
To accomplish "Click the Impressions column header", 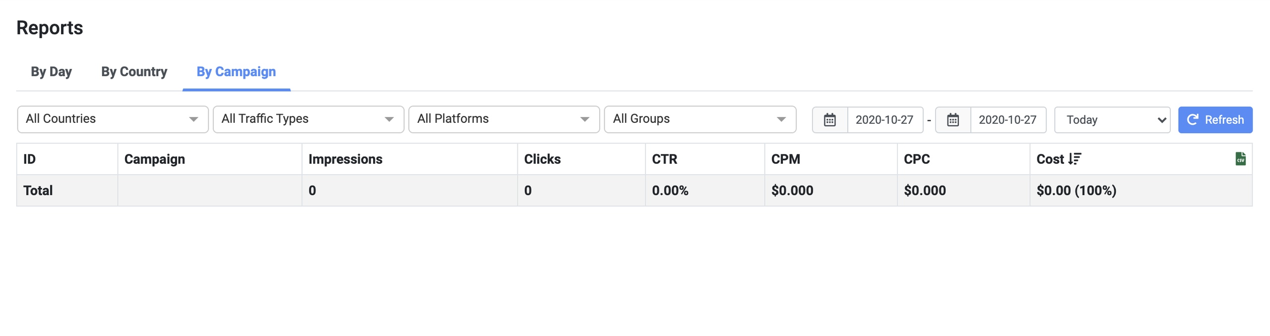I will 345,159.
